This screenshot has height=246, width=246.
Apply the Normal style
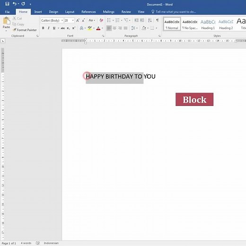click(172, 24)
